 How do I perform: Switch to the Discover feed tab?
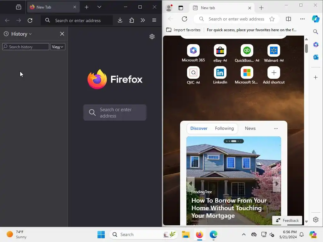click(x=199, y=129)
